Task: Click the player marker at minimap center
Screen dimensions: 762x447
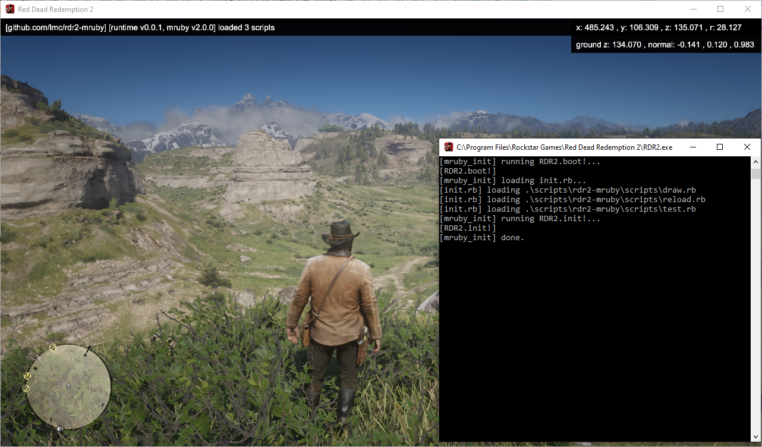Action: point(68,386)
